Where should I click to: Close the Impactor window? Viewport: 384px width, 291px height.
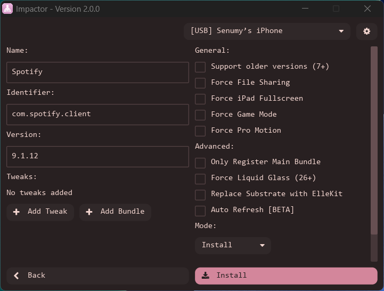pos(367,9)
